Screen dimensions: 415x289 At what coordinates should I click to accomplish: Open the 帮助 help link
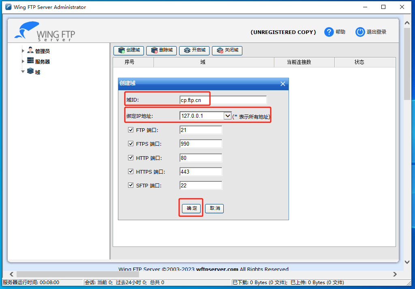pos(340,32)
